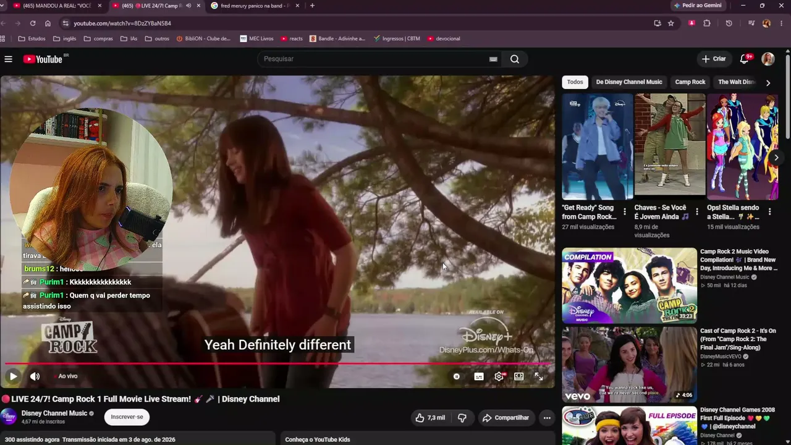Select the Camp Rock filter chip
The image size is (791, 445).
690,82
